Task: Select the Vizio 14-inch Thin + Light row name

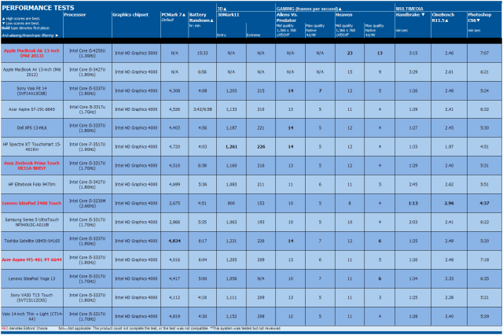Action: point(31,316)
